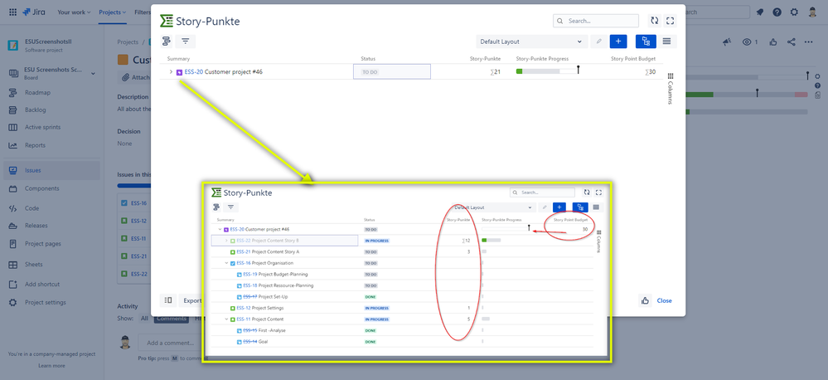Click the share icon on the issue page
This screenshot has height=380, width=828.
[791, 41]
